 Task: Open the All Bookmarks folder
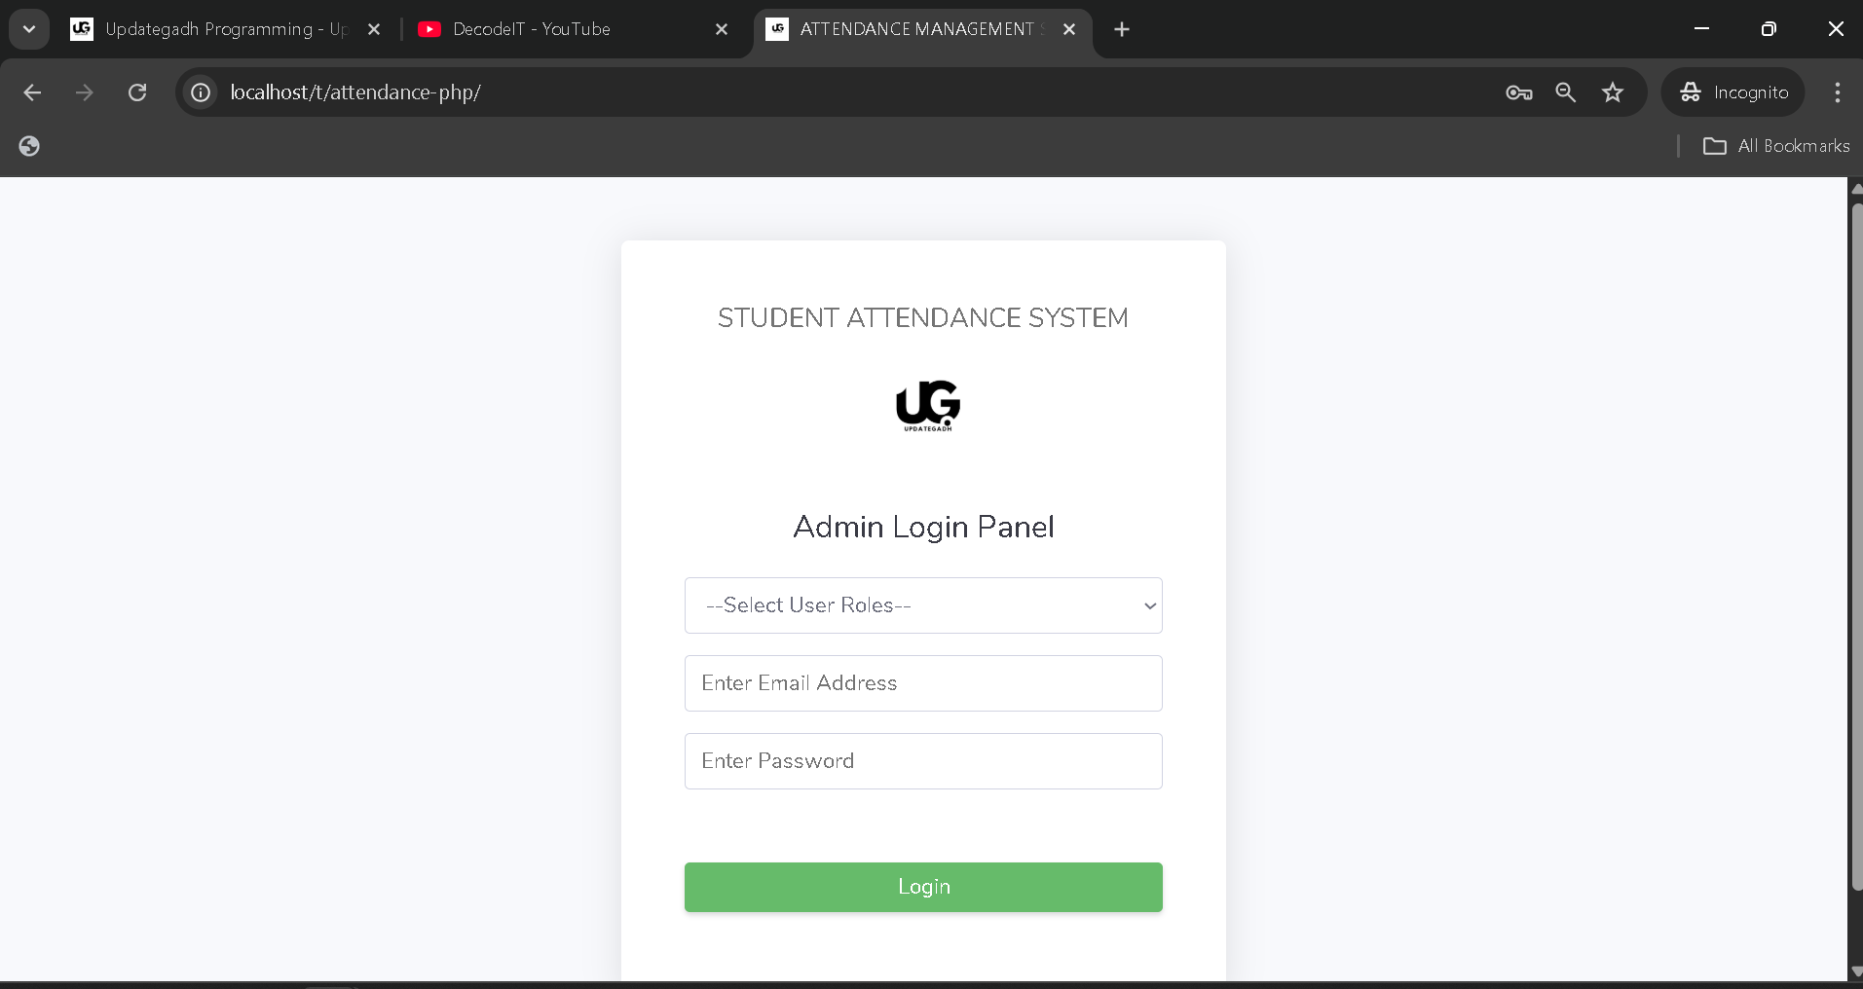pyautogui.click(x=1775, y=146)
